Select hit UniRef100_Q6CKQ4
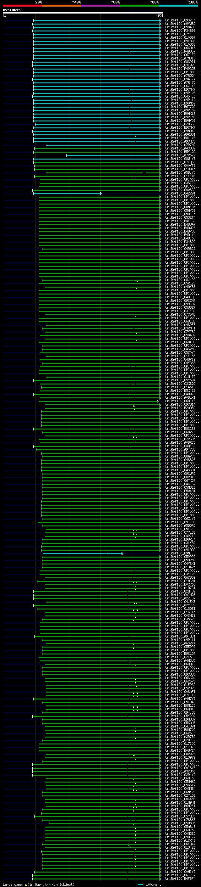Viewport: 201px width, 887px height. (x=180, y=678)
